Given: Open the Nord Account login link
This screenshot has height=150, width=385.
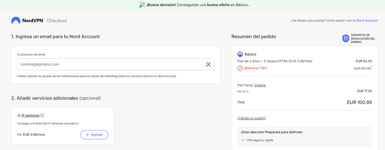Looking at the screenshot, I should pos(367,21).
